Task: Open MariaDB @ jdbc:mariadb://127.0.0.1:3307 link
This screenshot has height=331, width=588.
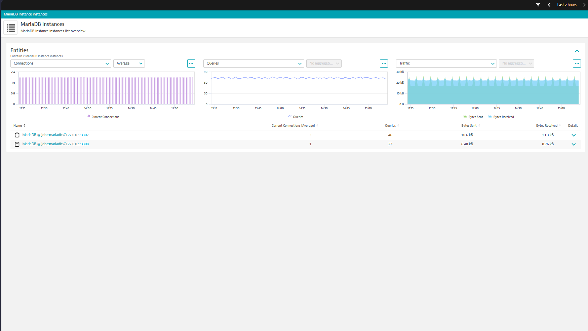Action: [x=55, y=135]
